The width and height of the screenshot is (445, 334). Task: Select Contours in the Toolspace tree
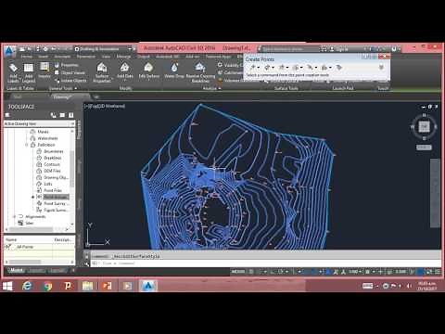tap(48, 164)
